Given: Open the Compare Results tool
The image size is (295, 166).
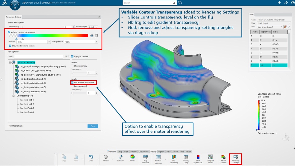Looking at the screenshot, I should pos(210,159).
